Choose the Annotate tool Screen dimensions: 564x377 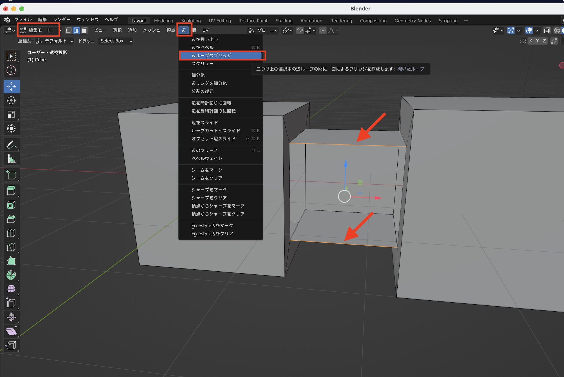(12, 145)
